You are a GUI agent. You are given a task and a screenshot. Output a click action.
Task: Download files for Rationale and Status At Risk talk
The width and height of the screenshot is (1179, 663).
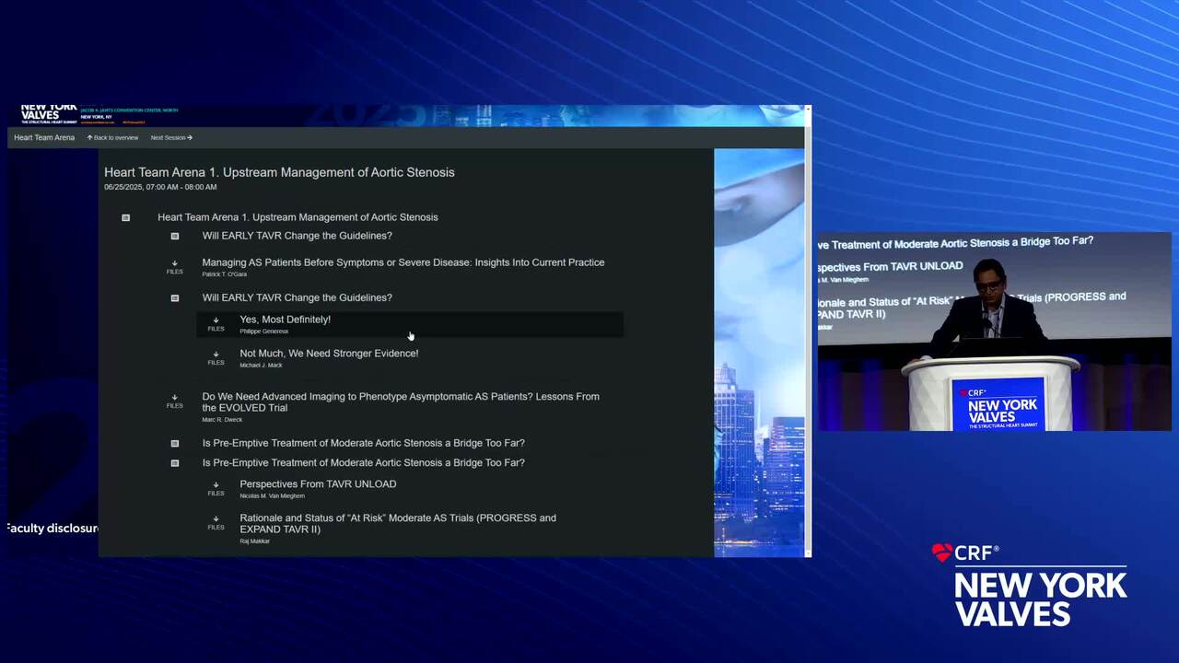[x=216, y=523]
